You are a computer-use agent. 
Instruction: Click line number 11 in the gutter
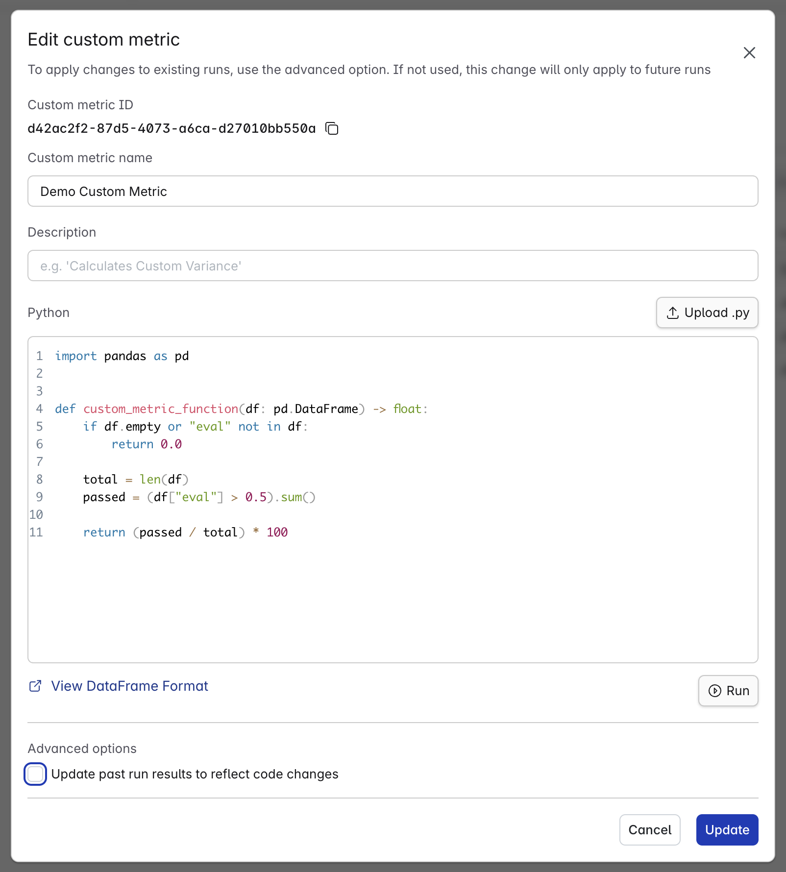(36, 533)
